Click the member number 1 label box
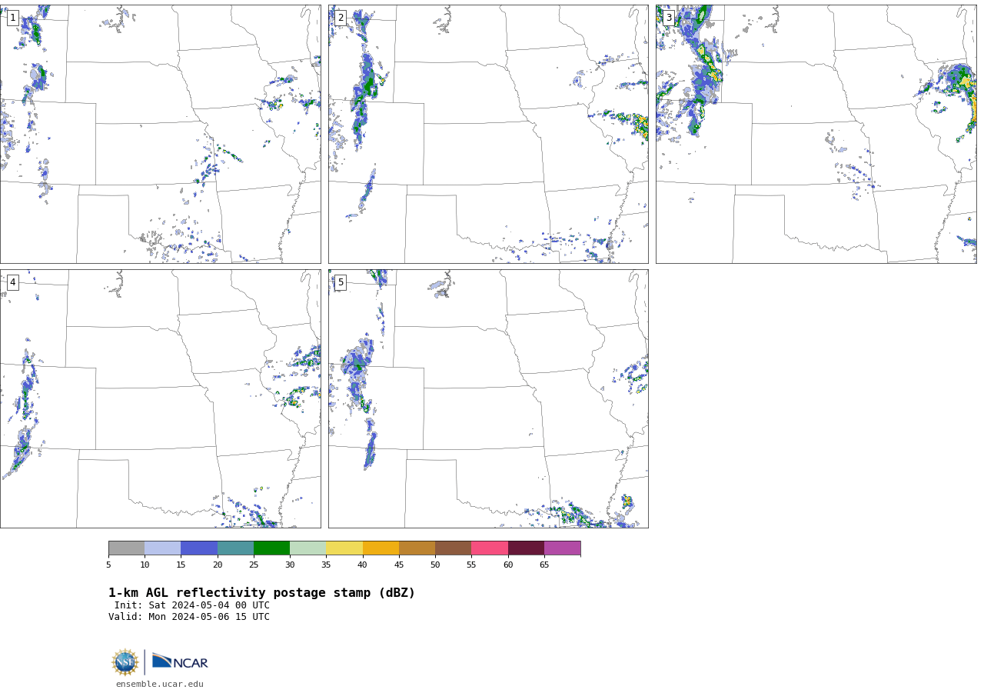The image size is (984, 693). 12,18
